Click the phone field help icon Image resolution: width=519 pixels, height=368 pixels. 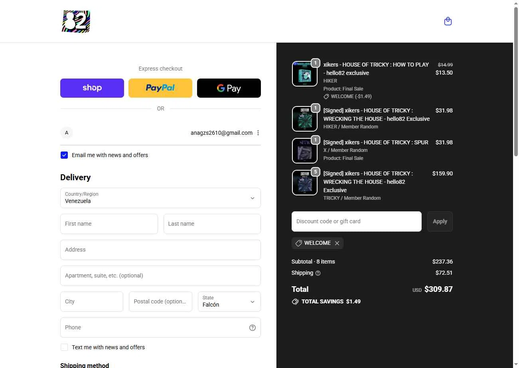[x=253, y=328]
